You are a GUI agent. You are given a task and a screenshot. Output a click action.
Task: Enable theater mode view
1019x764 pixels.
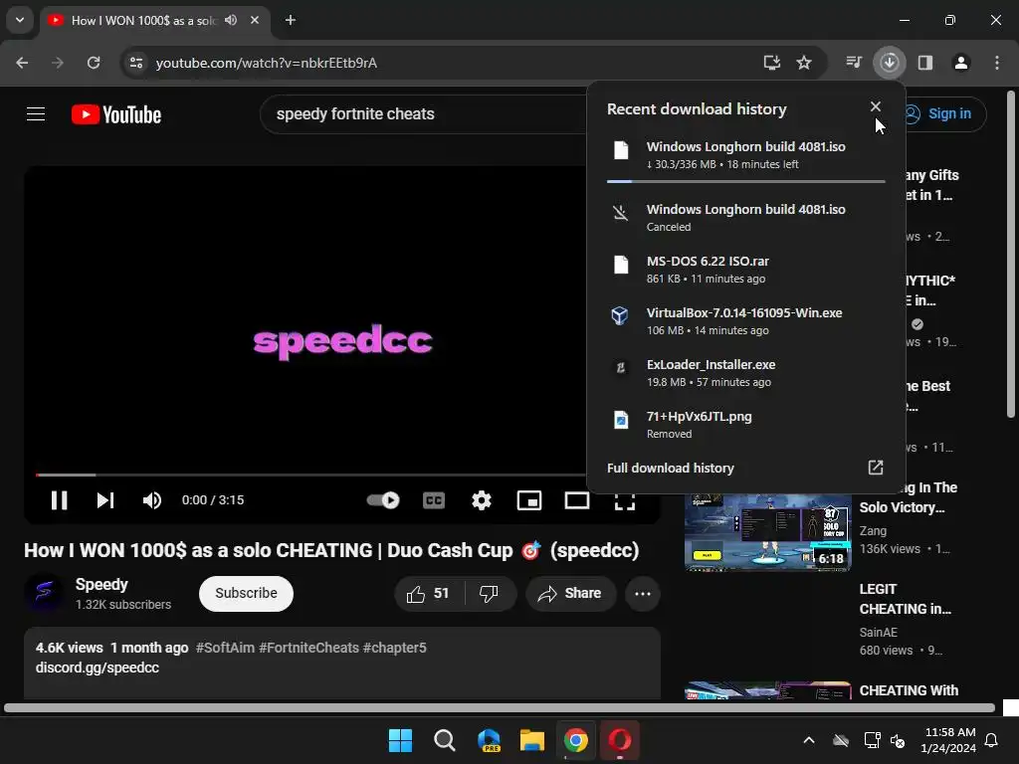pos(577,500)
